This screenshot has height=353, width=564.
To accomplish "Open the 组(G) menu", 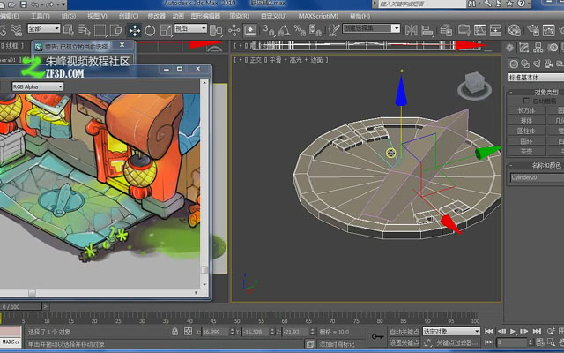I will pos(69,16).
